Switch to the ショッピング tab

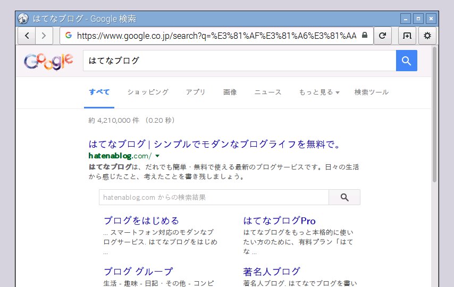(x=148, y=92)
